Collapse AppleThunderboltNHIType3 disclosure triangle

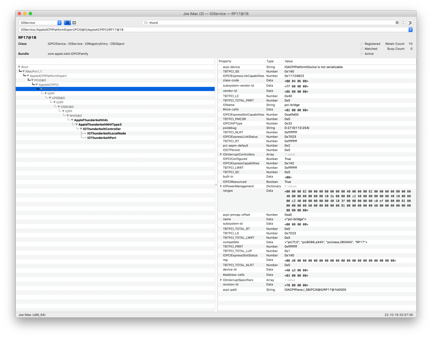(76, 125)
